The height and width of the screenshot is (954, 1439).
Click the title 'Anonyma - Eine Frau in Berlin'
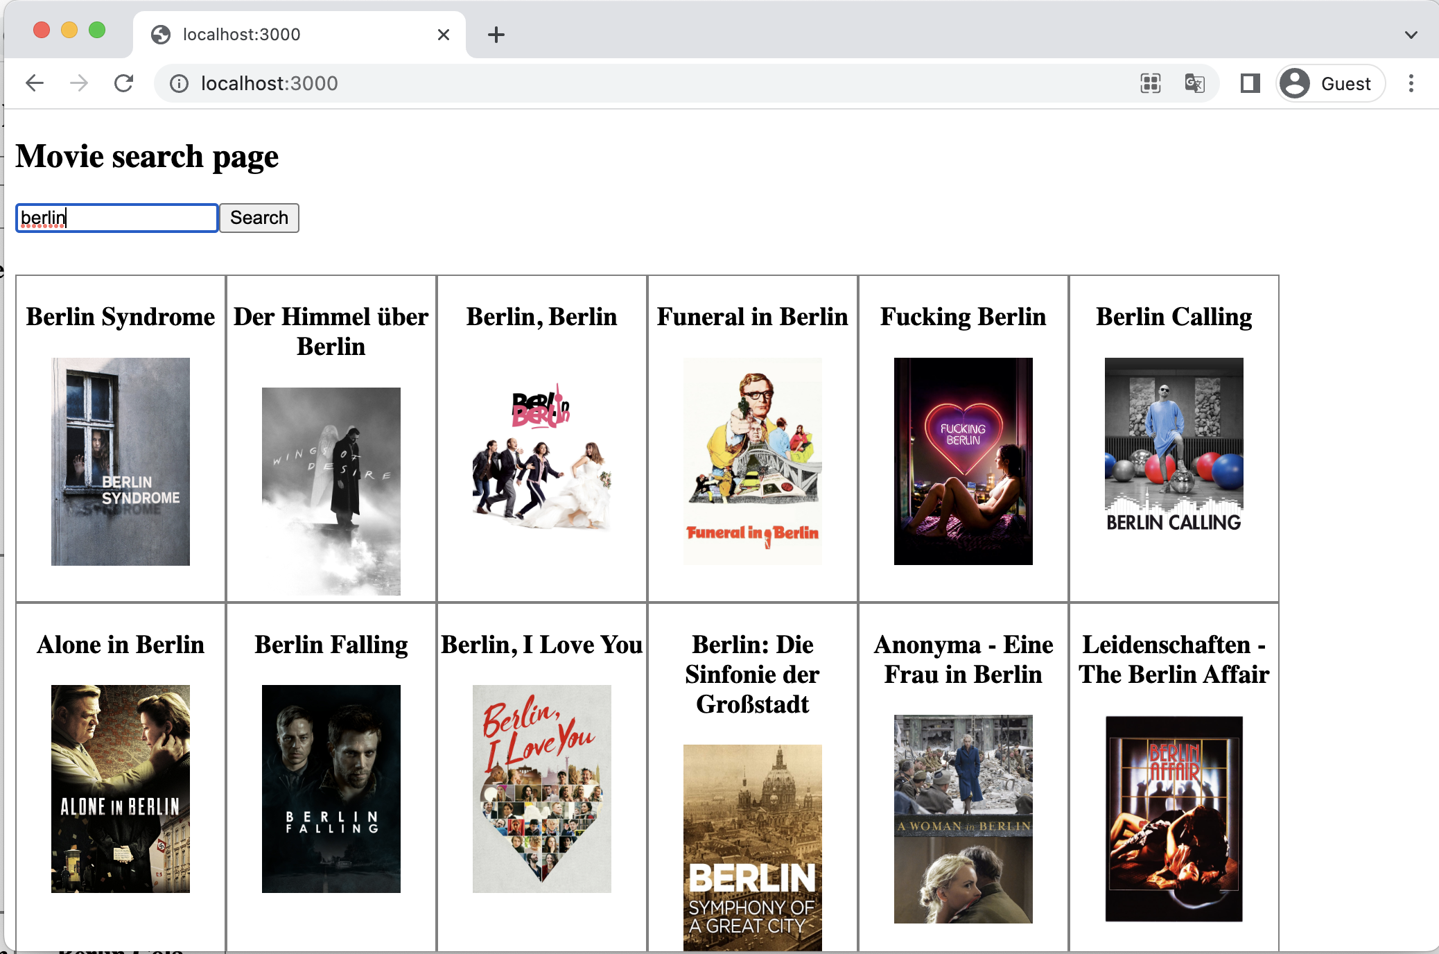point(963,659)
